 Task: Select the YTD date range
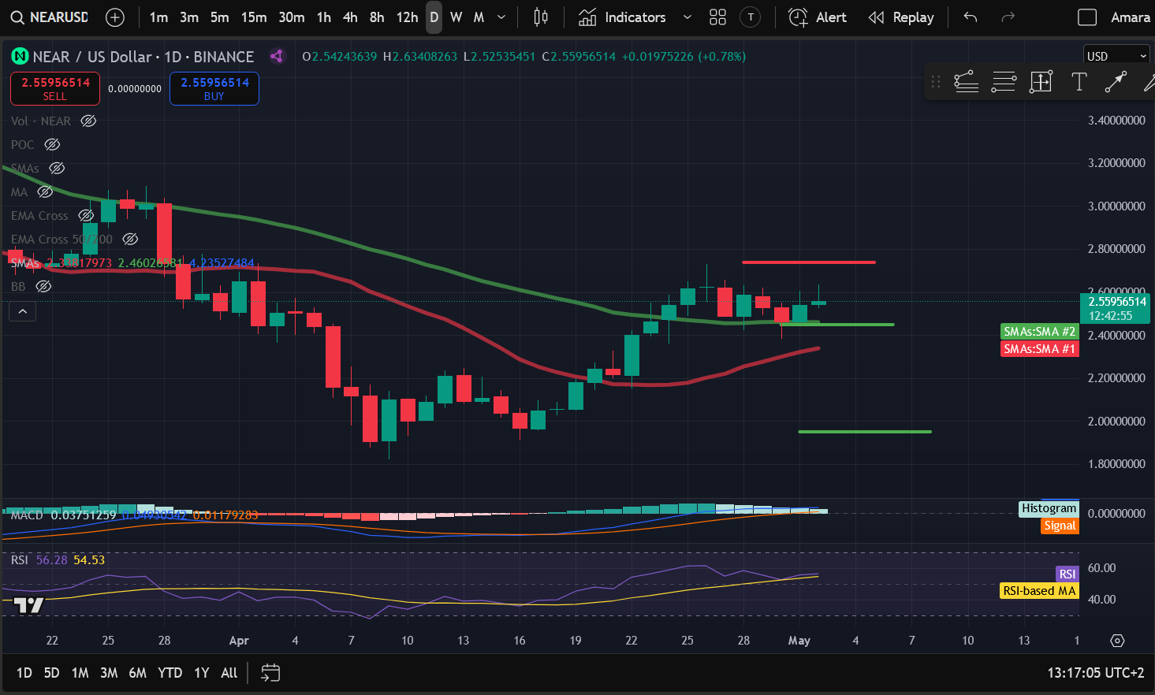pos(170,673)
